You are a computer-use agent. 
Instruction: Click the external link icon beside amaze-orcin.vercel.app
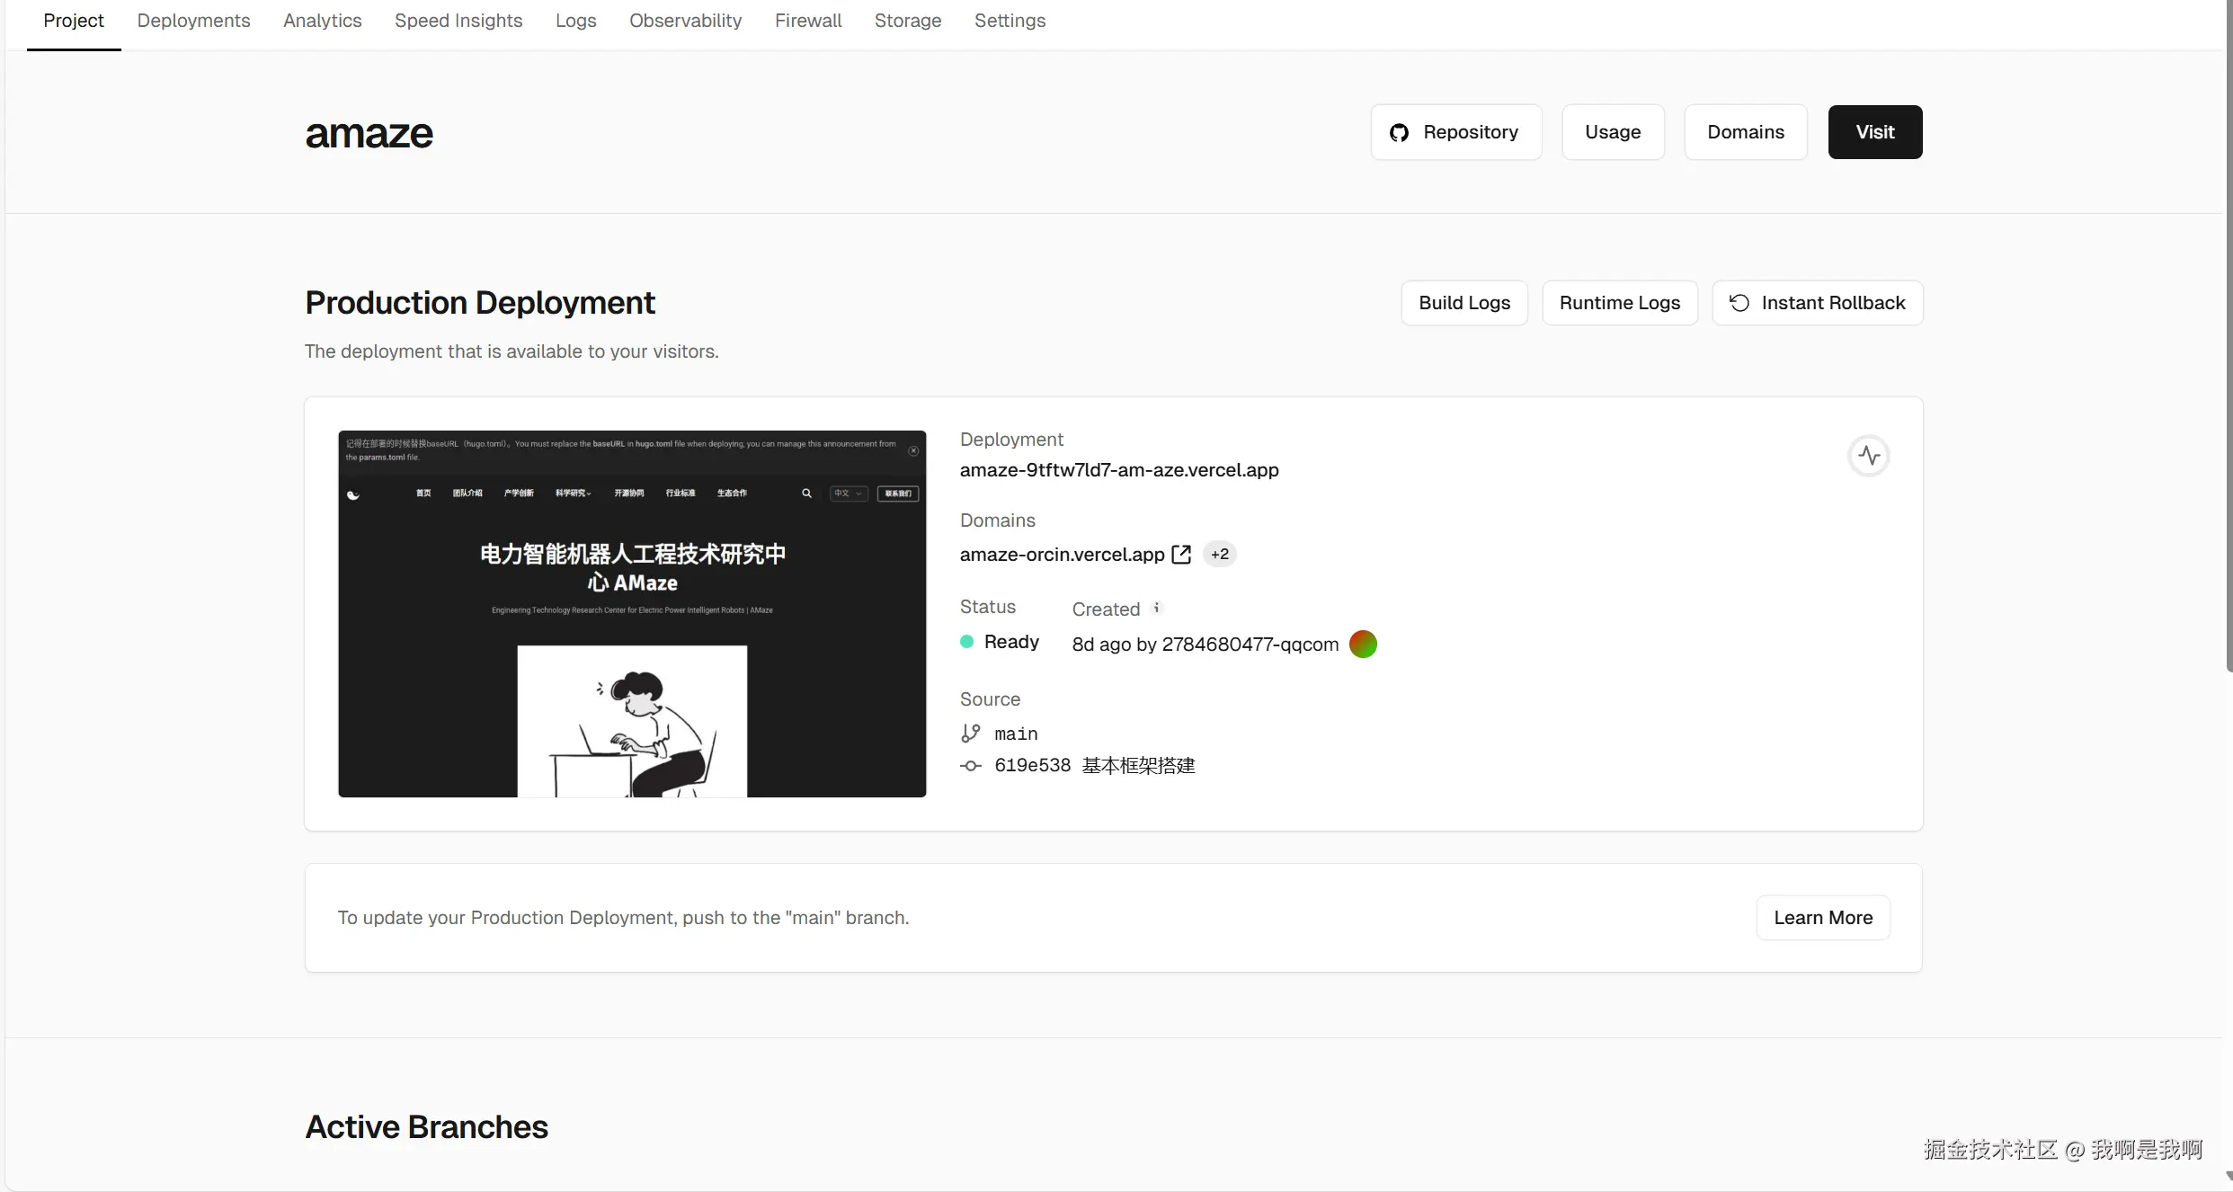pyautogui.click(x=1181, y=555)
